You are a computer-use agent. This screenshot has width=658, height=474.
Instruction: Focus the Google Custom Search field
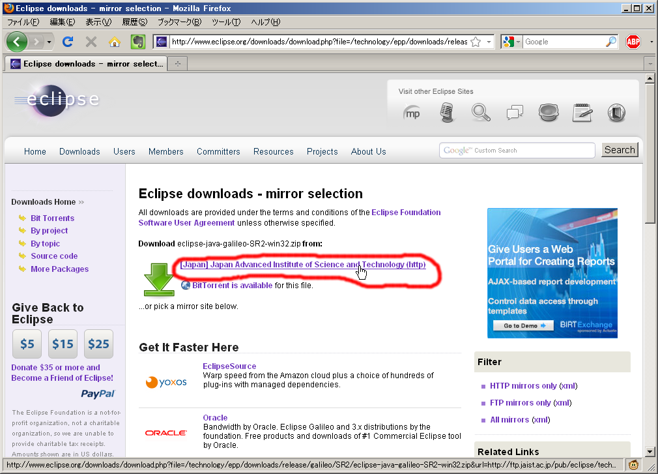(x=517, y=151)
